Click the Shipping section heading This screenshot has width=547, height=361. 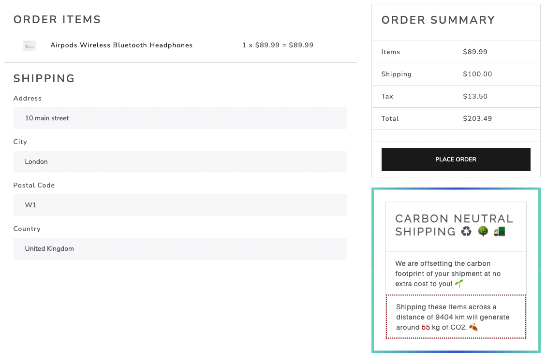coord(44,78)
